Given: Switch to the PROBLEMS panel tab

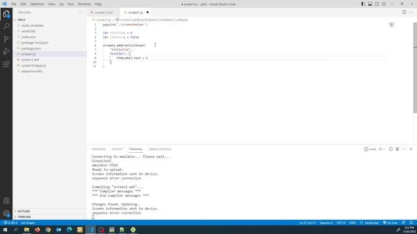Looking at the screenshot, I should coord(99,149).
